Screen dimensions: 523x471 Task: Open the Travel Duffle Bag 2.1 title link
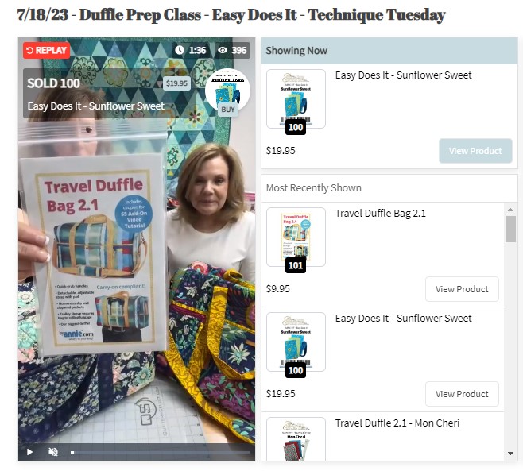click(380, 214)
